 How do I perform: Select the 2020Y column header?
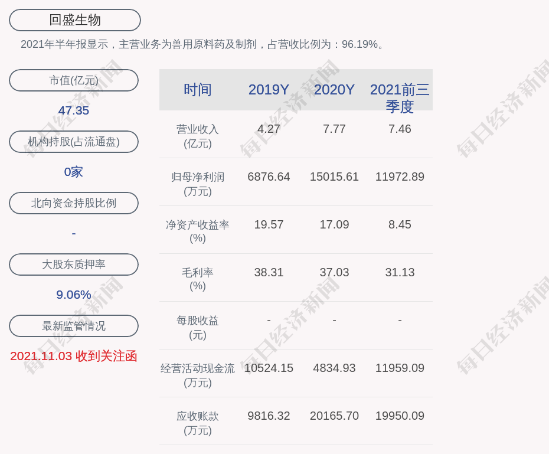click(x=334, y=90)
